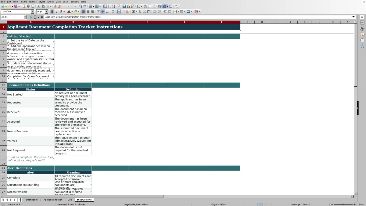Insert a chart from the toolbar
Viewport: 366px width, 206px height.
click(x=128, y=6)
